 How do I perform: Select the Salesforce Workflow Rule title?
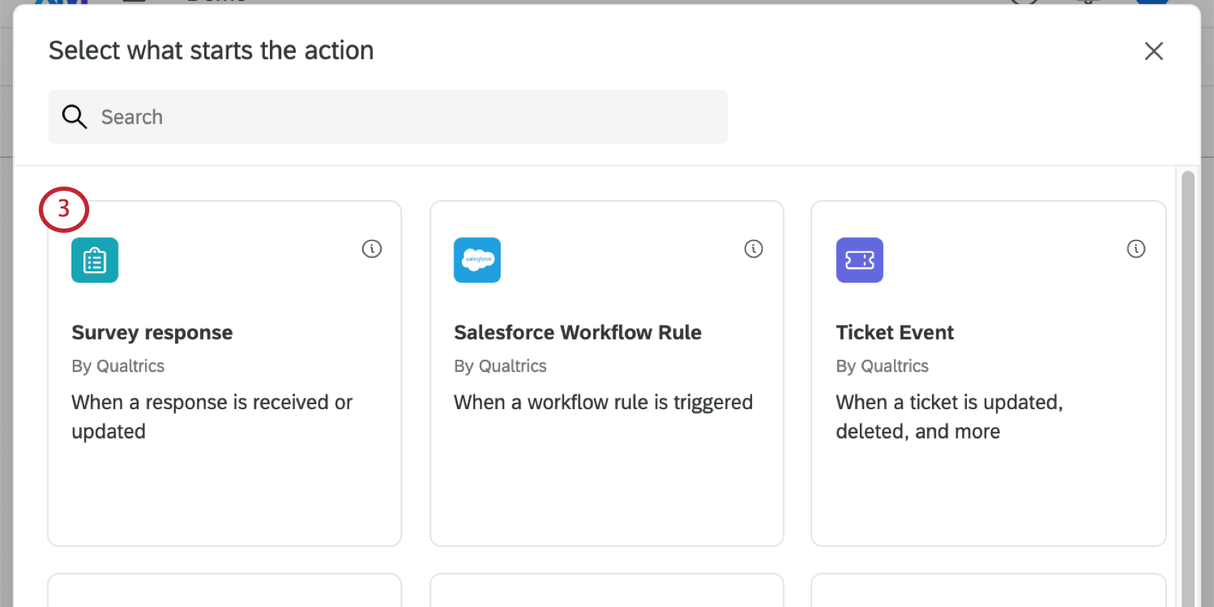click(x=578, y=332)
